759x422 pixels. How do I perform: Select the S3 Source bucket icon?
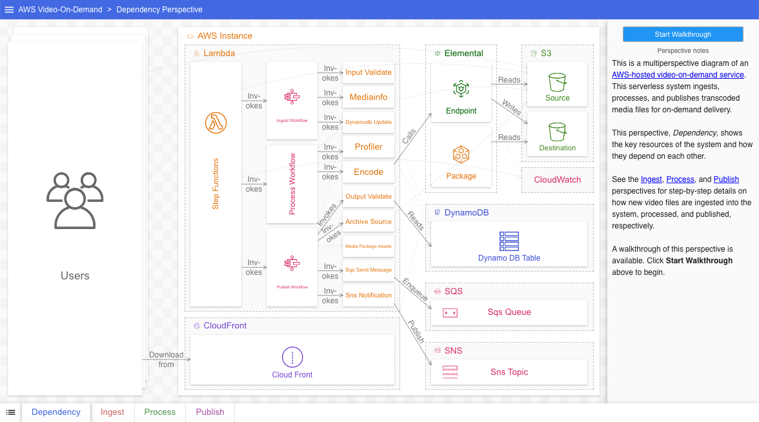(556, 83)
